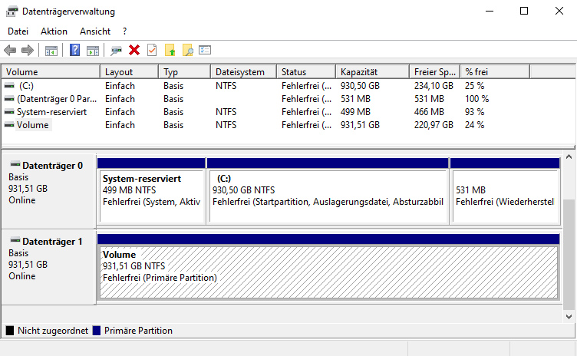Toggle the action pane toolbar icon
577x356 pixels.
click(93, 51)
